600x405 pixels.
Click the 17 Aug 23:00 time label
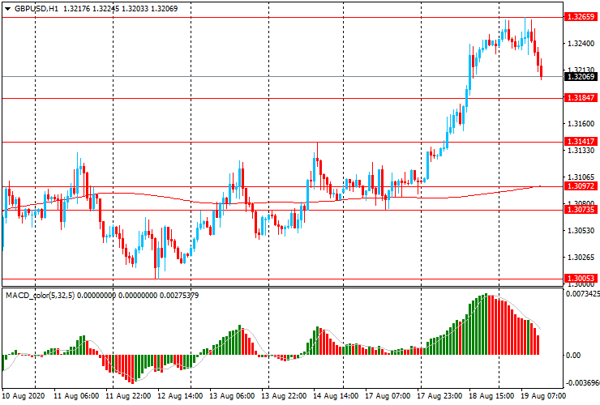coord(439,396)
